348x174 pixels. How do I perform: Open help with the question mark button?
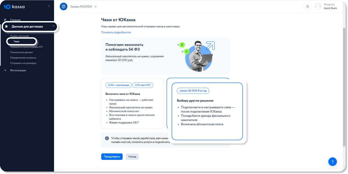tap(332, 162)
